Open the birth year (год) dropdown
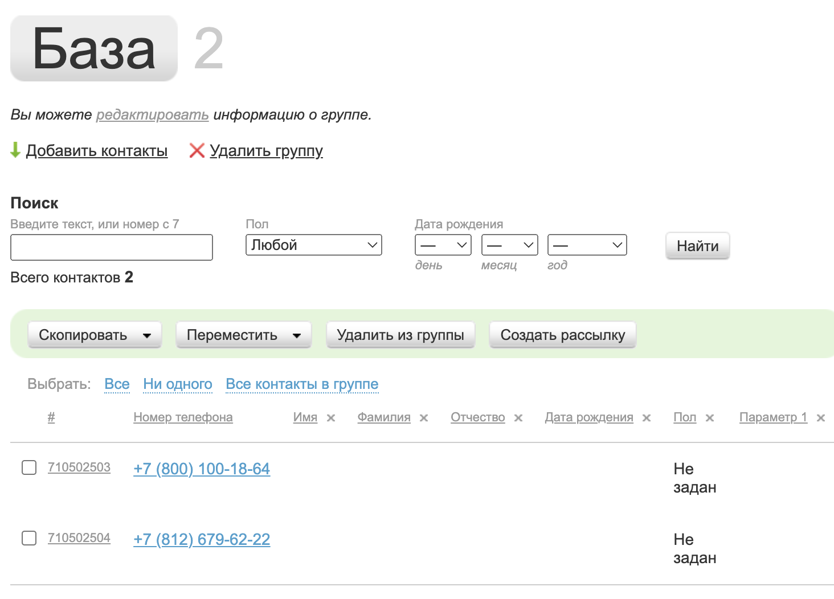Screen dimensions: 834x599 point(587,245)
